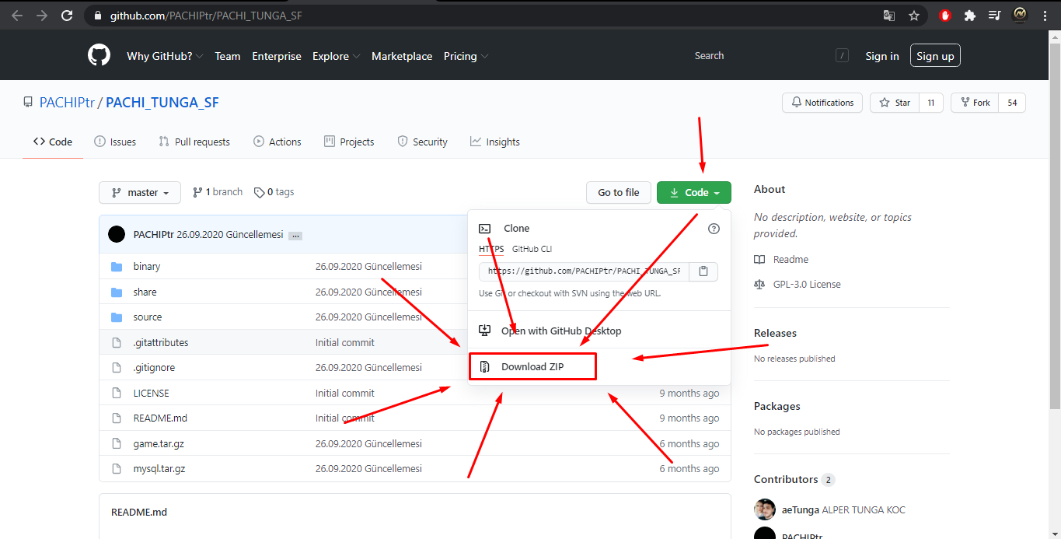Viewport: 1061px width, 539px height.
Task: Open the media control playlist icon
Action: pos(994,15)
